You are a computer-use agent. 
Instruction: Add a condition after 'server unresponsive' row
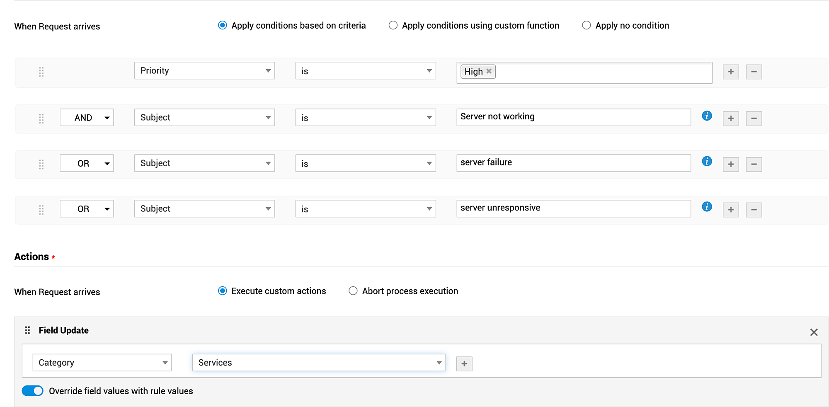731,210
